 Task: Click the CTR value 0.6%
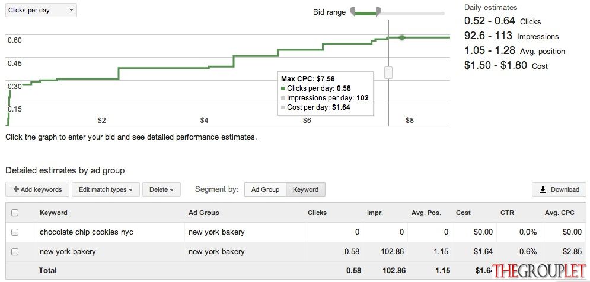528,252
